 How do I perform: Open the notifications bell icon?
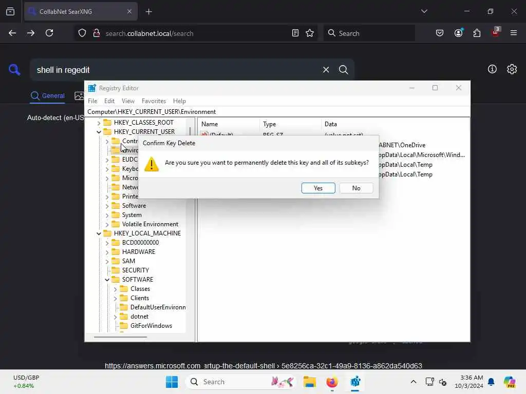click(491, 382)
